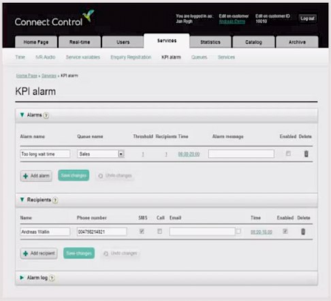
Task: Toggle the Call checkbox for Andreas Wallin
Action: click(x=159, y=232)
